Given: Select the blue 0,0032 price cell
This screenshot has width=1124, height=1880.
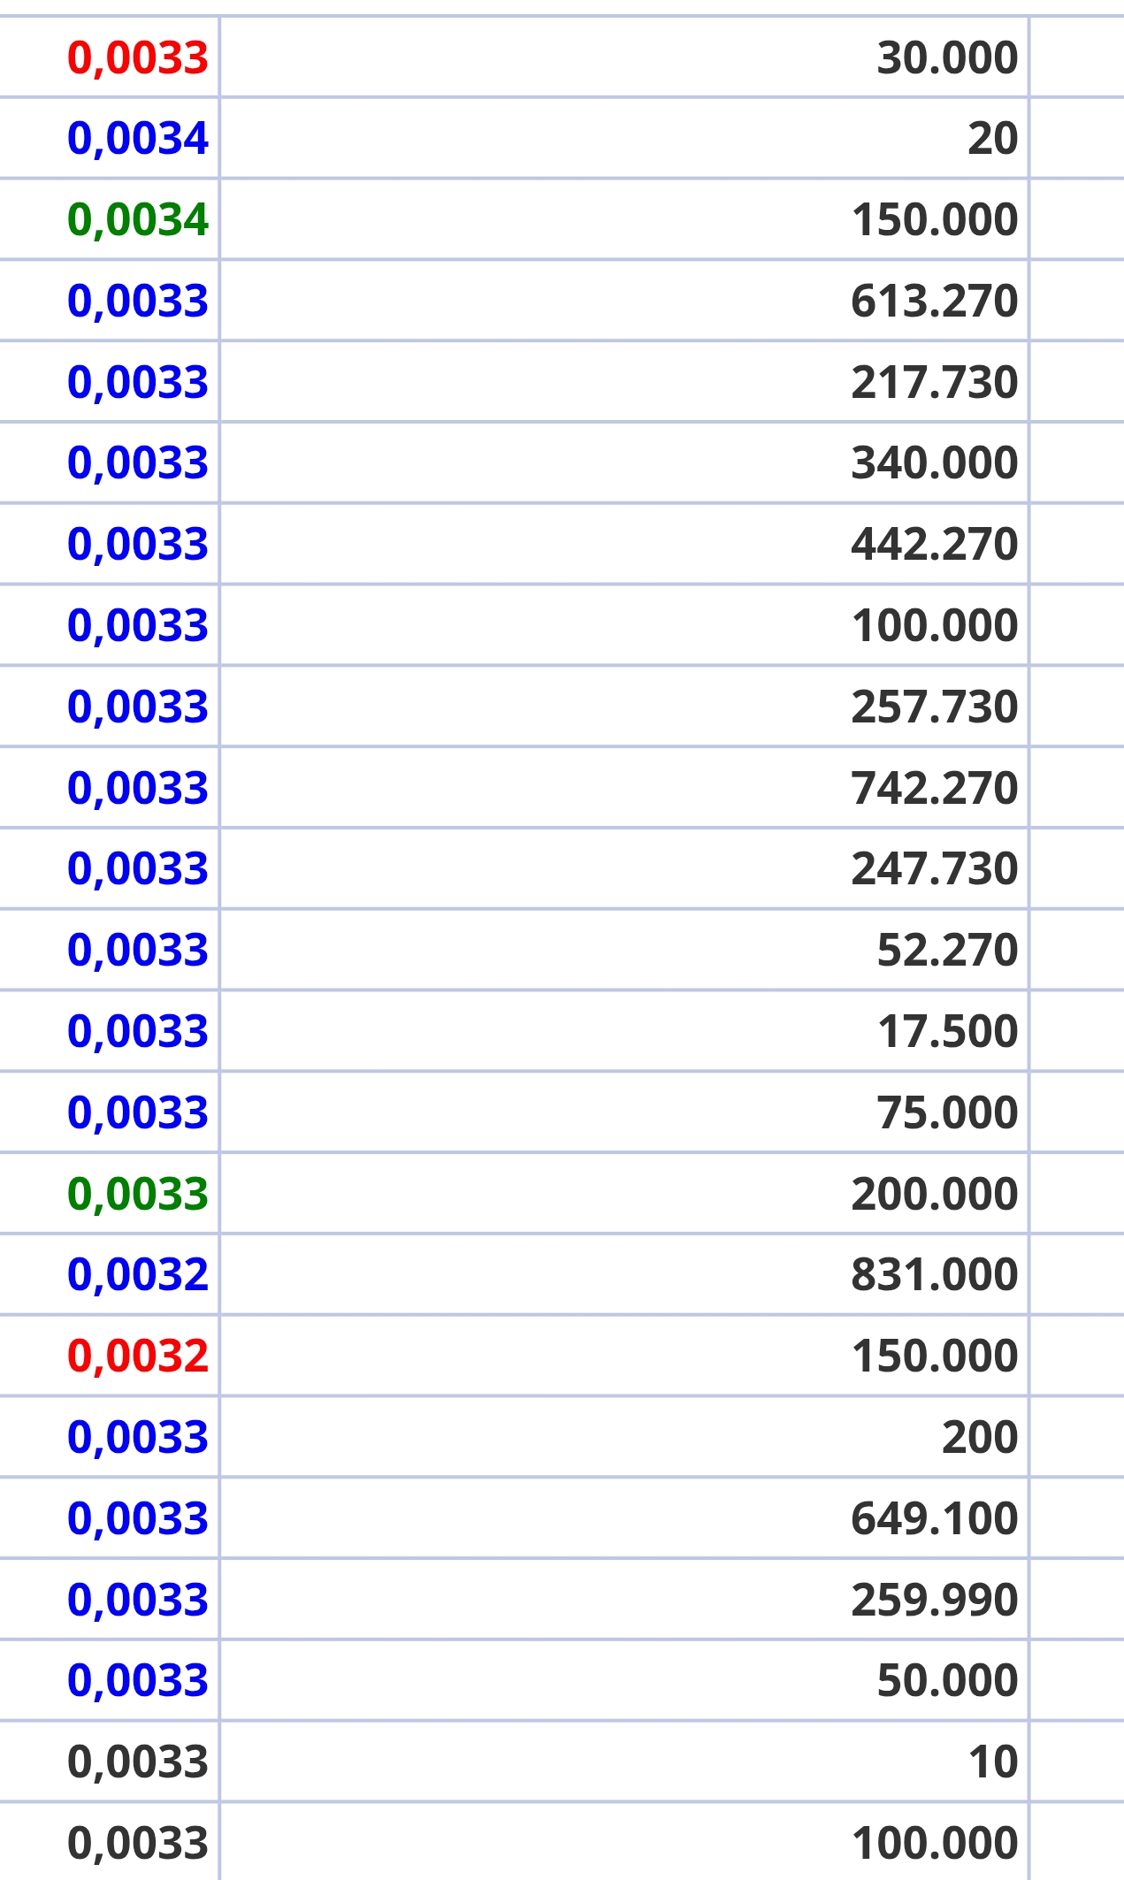Looking at the screenshot, I should [x=109, y=1274].
